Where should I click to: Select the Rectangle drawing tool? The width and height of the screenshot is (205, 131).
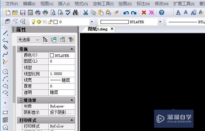click(5, 112)
